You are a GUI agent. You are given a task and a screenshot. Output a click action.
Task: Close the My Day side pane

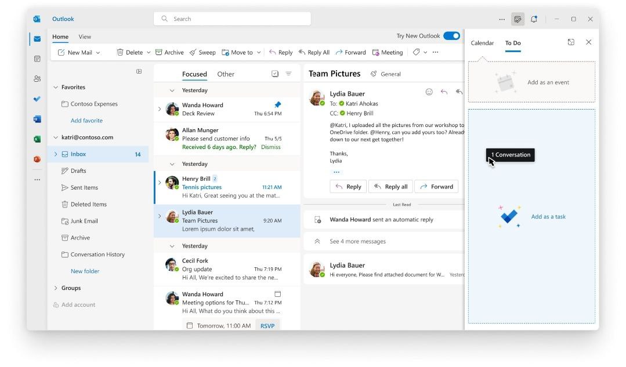[x=588, y=42]
